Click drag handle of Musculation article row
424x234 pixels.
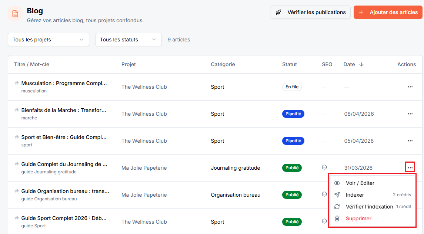(x=17, y=83)
